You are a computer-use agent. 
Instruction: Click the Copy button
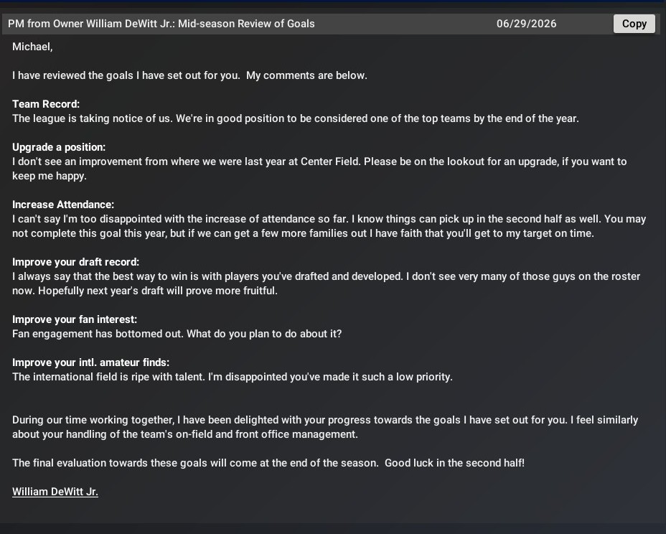click(634, 24)
